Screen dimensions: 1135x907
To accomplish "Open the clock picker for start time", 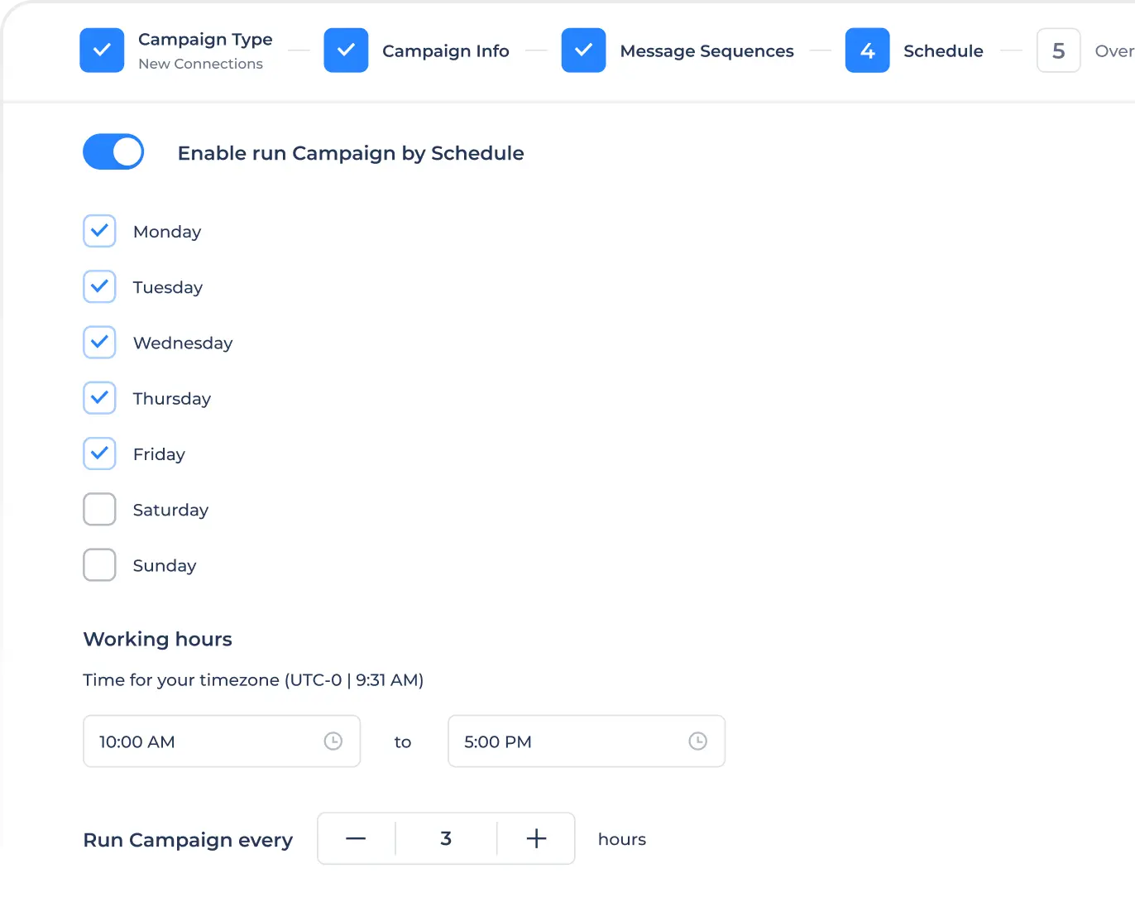I will pyautogui.click(x=333, y=741).
